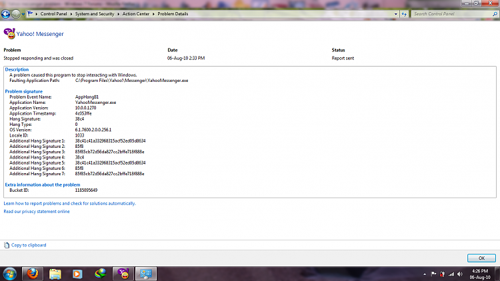This screenshot has width=500, height=281.
Task: Switch to Yahoo! Messenger taskbar button
Action: [123, 274]
